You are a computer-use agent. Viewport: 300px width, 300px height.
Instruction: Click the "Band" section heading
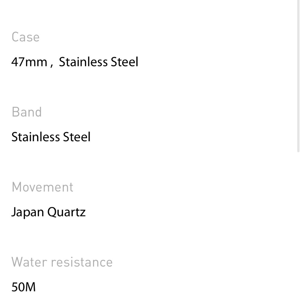tap(27, 112)
